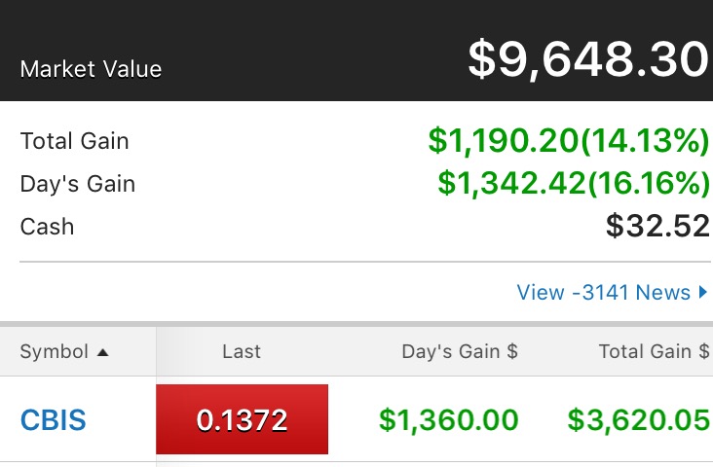
Task: Tap the red 0.1372 last price cell
Action: [242, 420]
